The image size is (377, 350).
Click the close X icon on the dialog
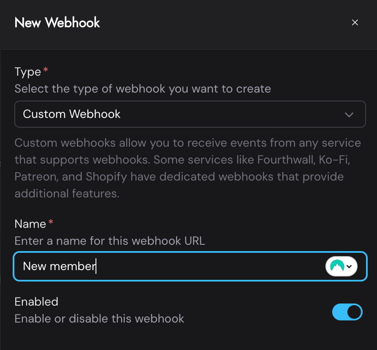355,22
